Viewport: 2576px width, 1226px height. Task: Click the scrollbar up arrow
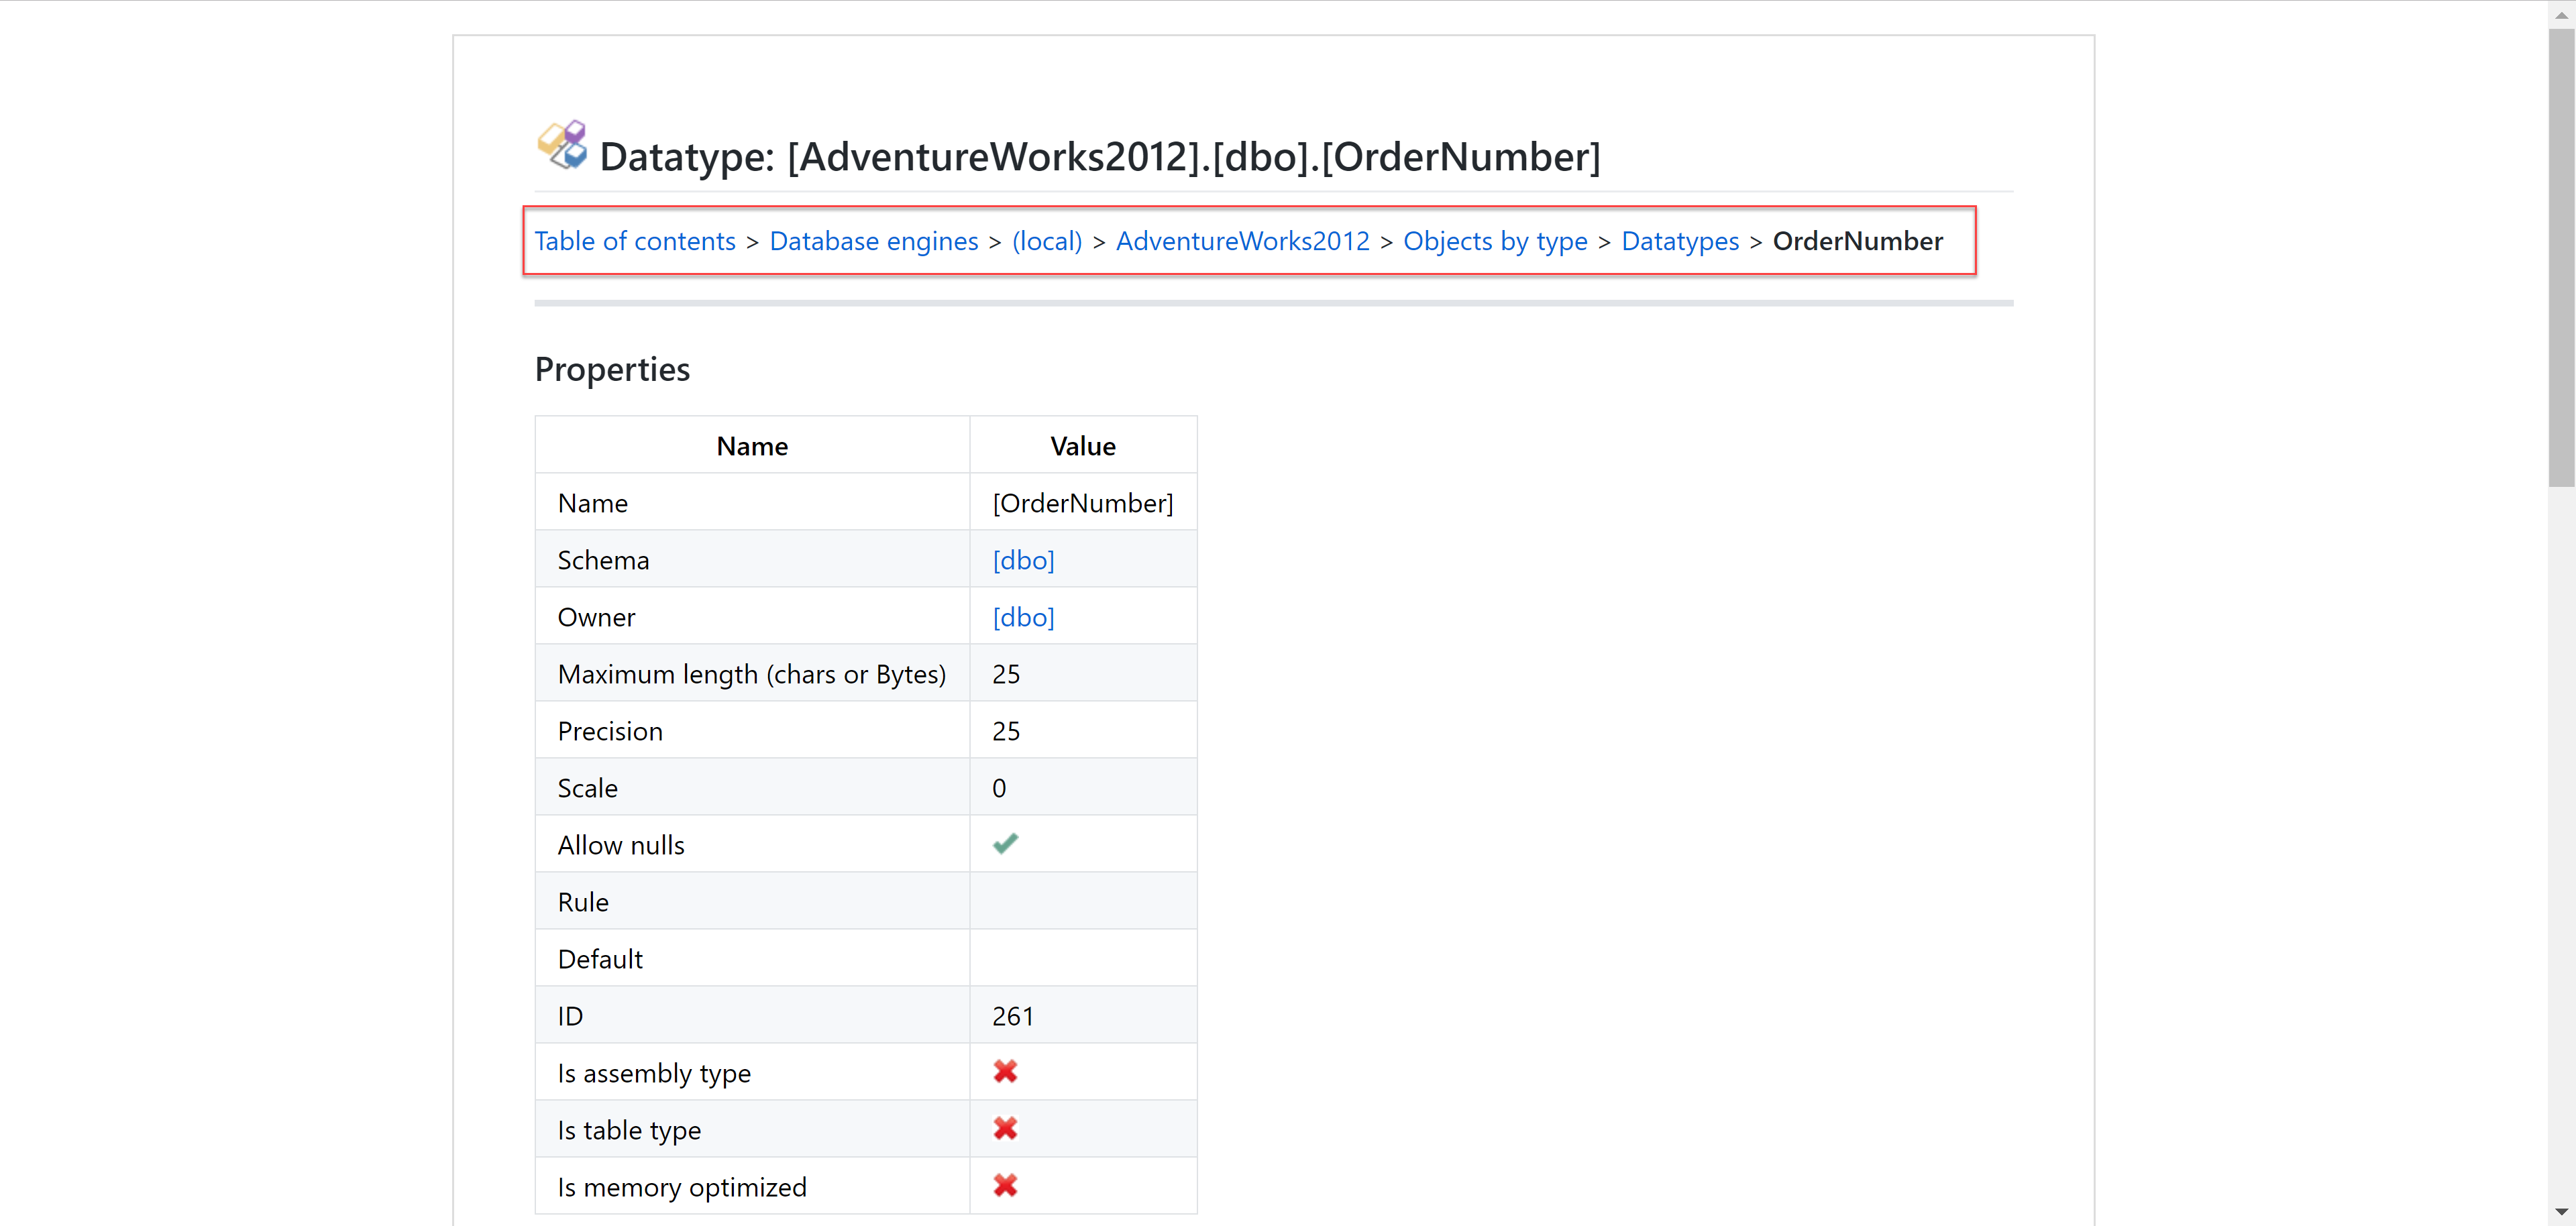click(2561, 14)
